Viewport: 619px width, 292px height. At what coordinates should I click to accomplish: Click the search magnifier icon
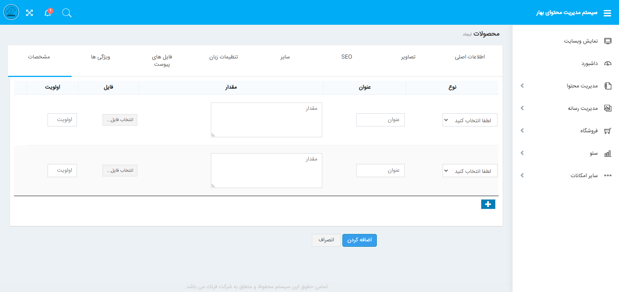pyautogui.click(x=67, y=13)
